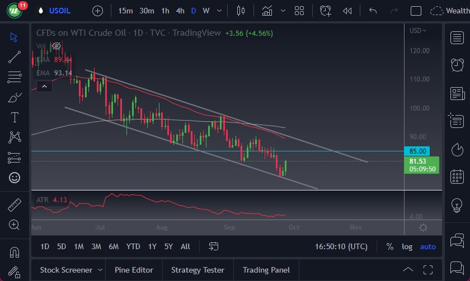
Task: Click the replay rewind icon
Action: pyautogui.click(x=347, y=11)
